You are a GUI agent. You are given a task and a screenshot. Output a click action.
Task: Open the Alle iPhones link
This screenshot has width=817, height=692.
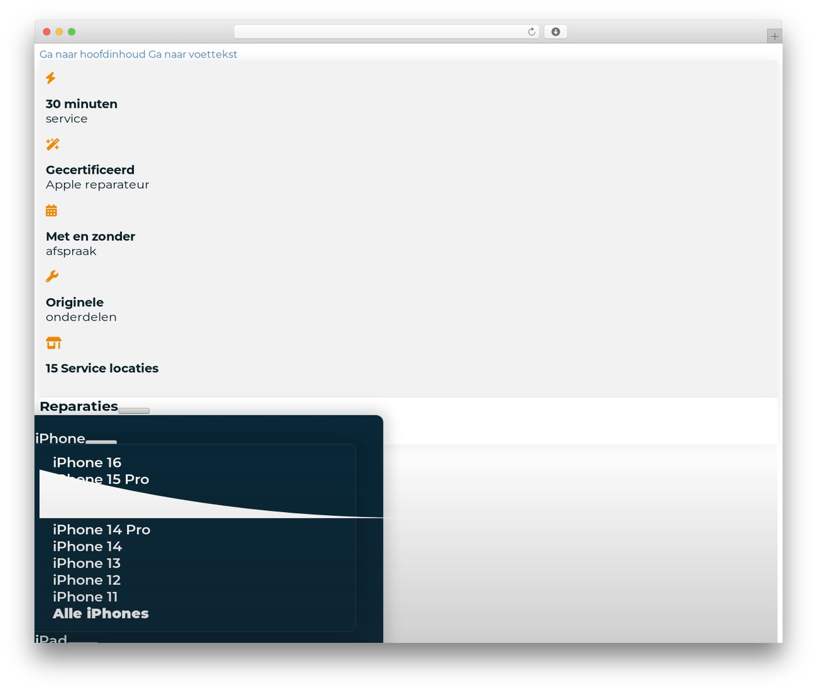click(x=101, y=613)
